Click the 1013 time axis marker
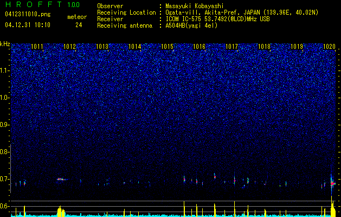341x217 pixels. pos(102,46)
